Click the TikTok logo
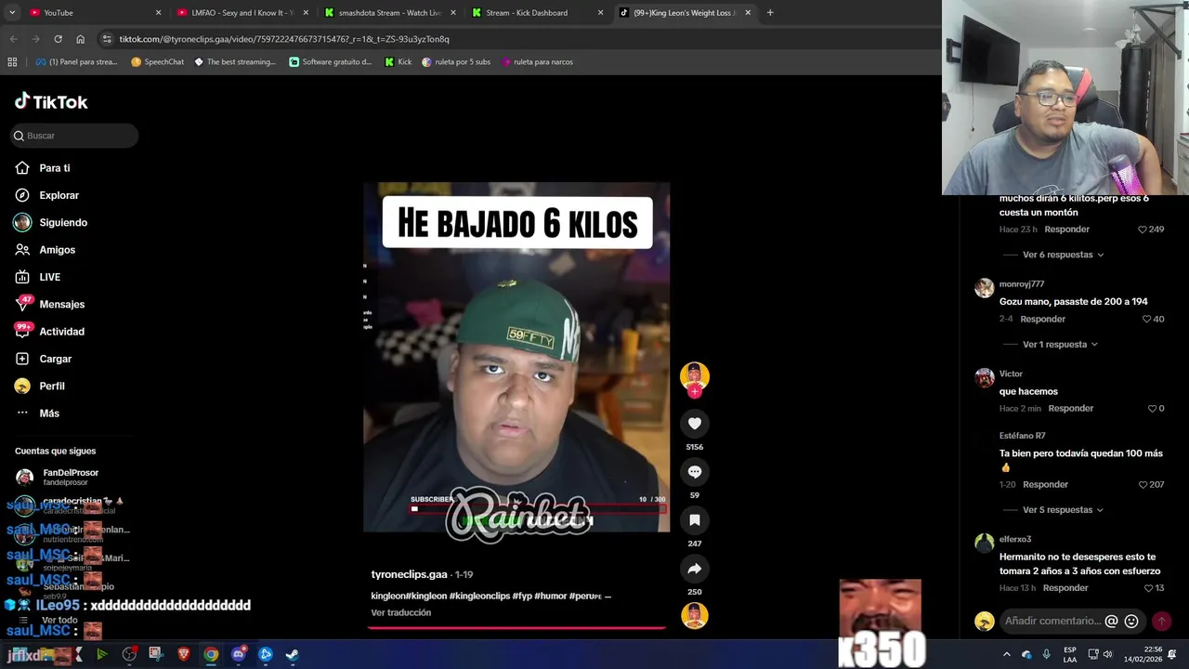 pos(51,101)
